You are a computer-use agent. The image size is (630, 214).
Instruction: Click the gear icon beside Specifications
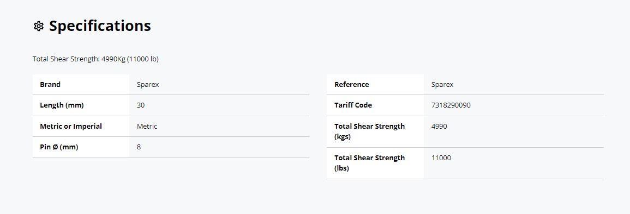[x=39, y=27]
